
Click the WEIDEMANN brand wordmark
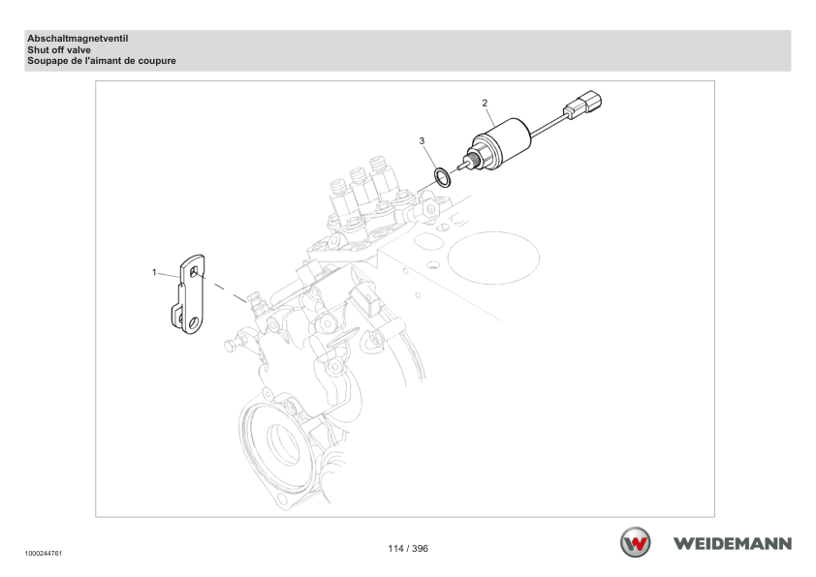733,544
